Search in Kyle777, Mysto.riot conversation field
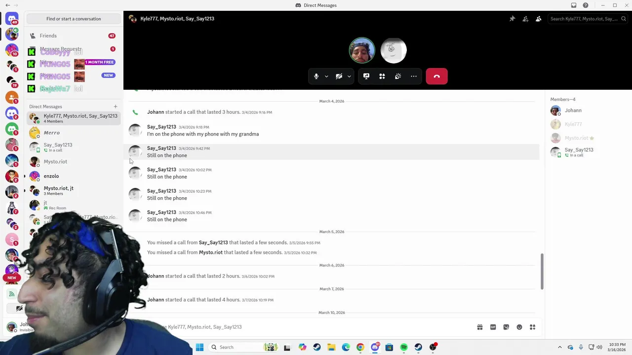Image resolution: width=632 pixels, height=355 pixels. pyautogui.click(x=588, y=19)
